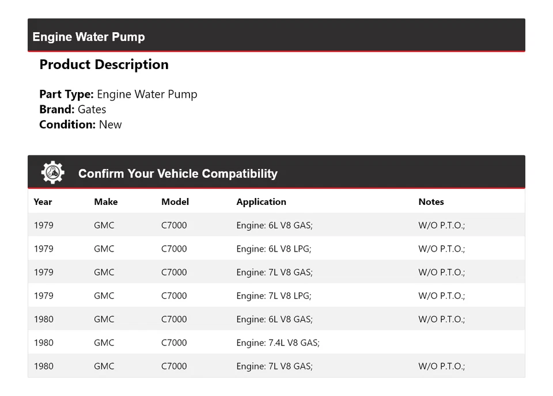Click the Application column header

(261, 201)
